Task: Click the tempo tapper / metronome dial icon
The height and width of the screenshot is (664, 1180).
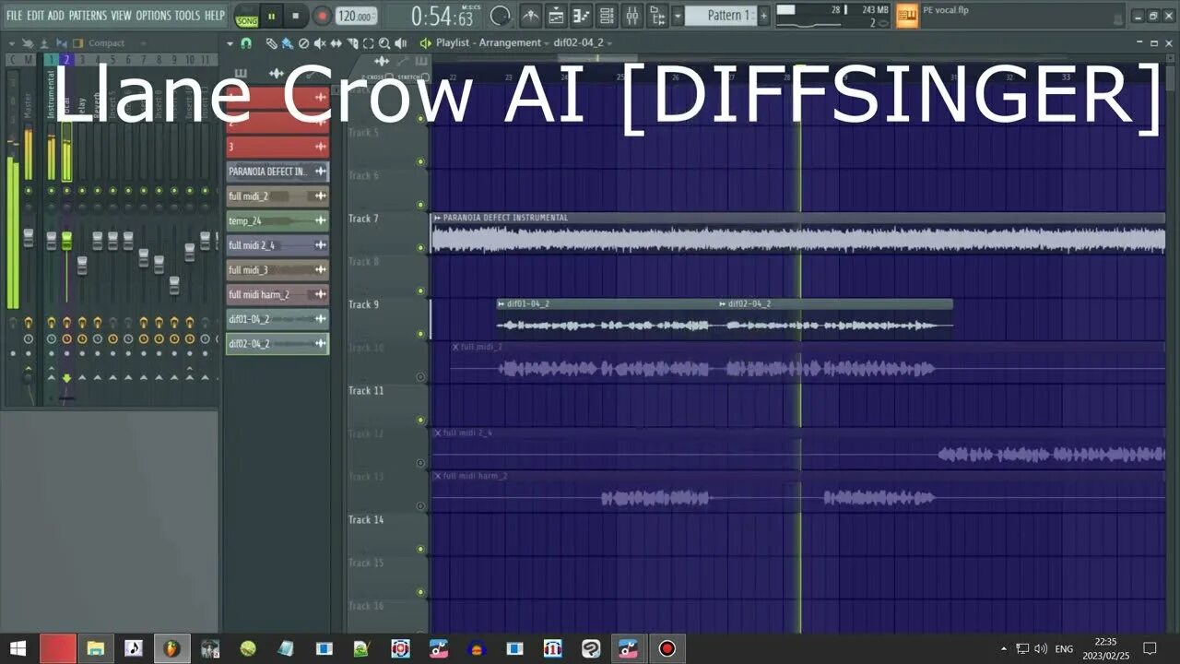Action: (500, 16)
